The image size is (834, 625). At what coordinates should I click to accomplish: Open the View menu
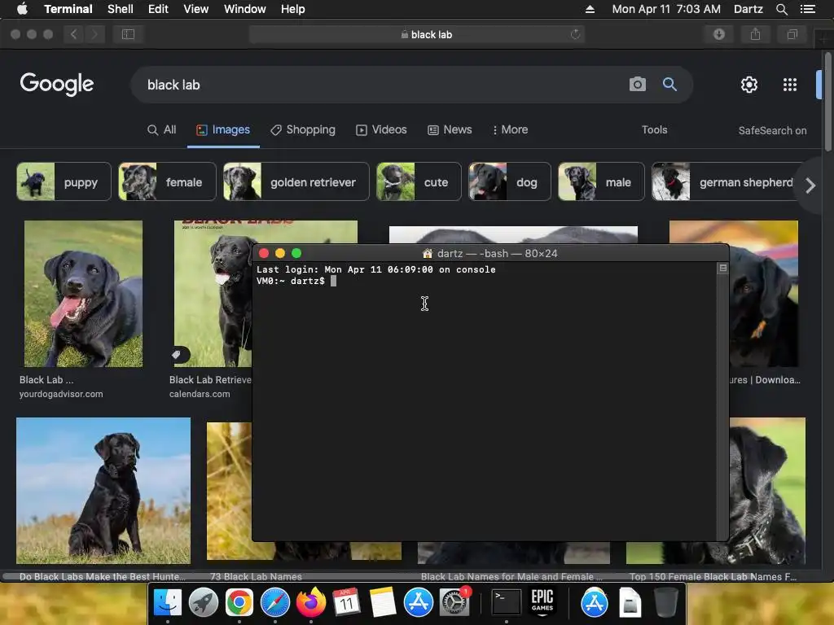[x=195, y=9]
